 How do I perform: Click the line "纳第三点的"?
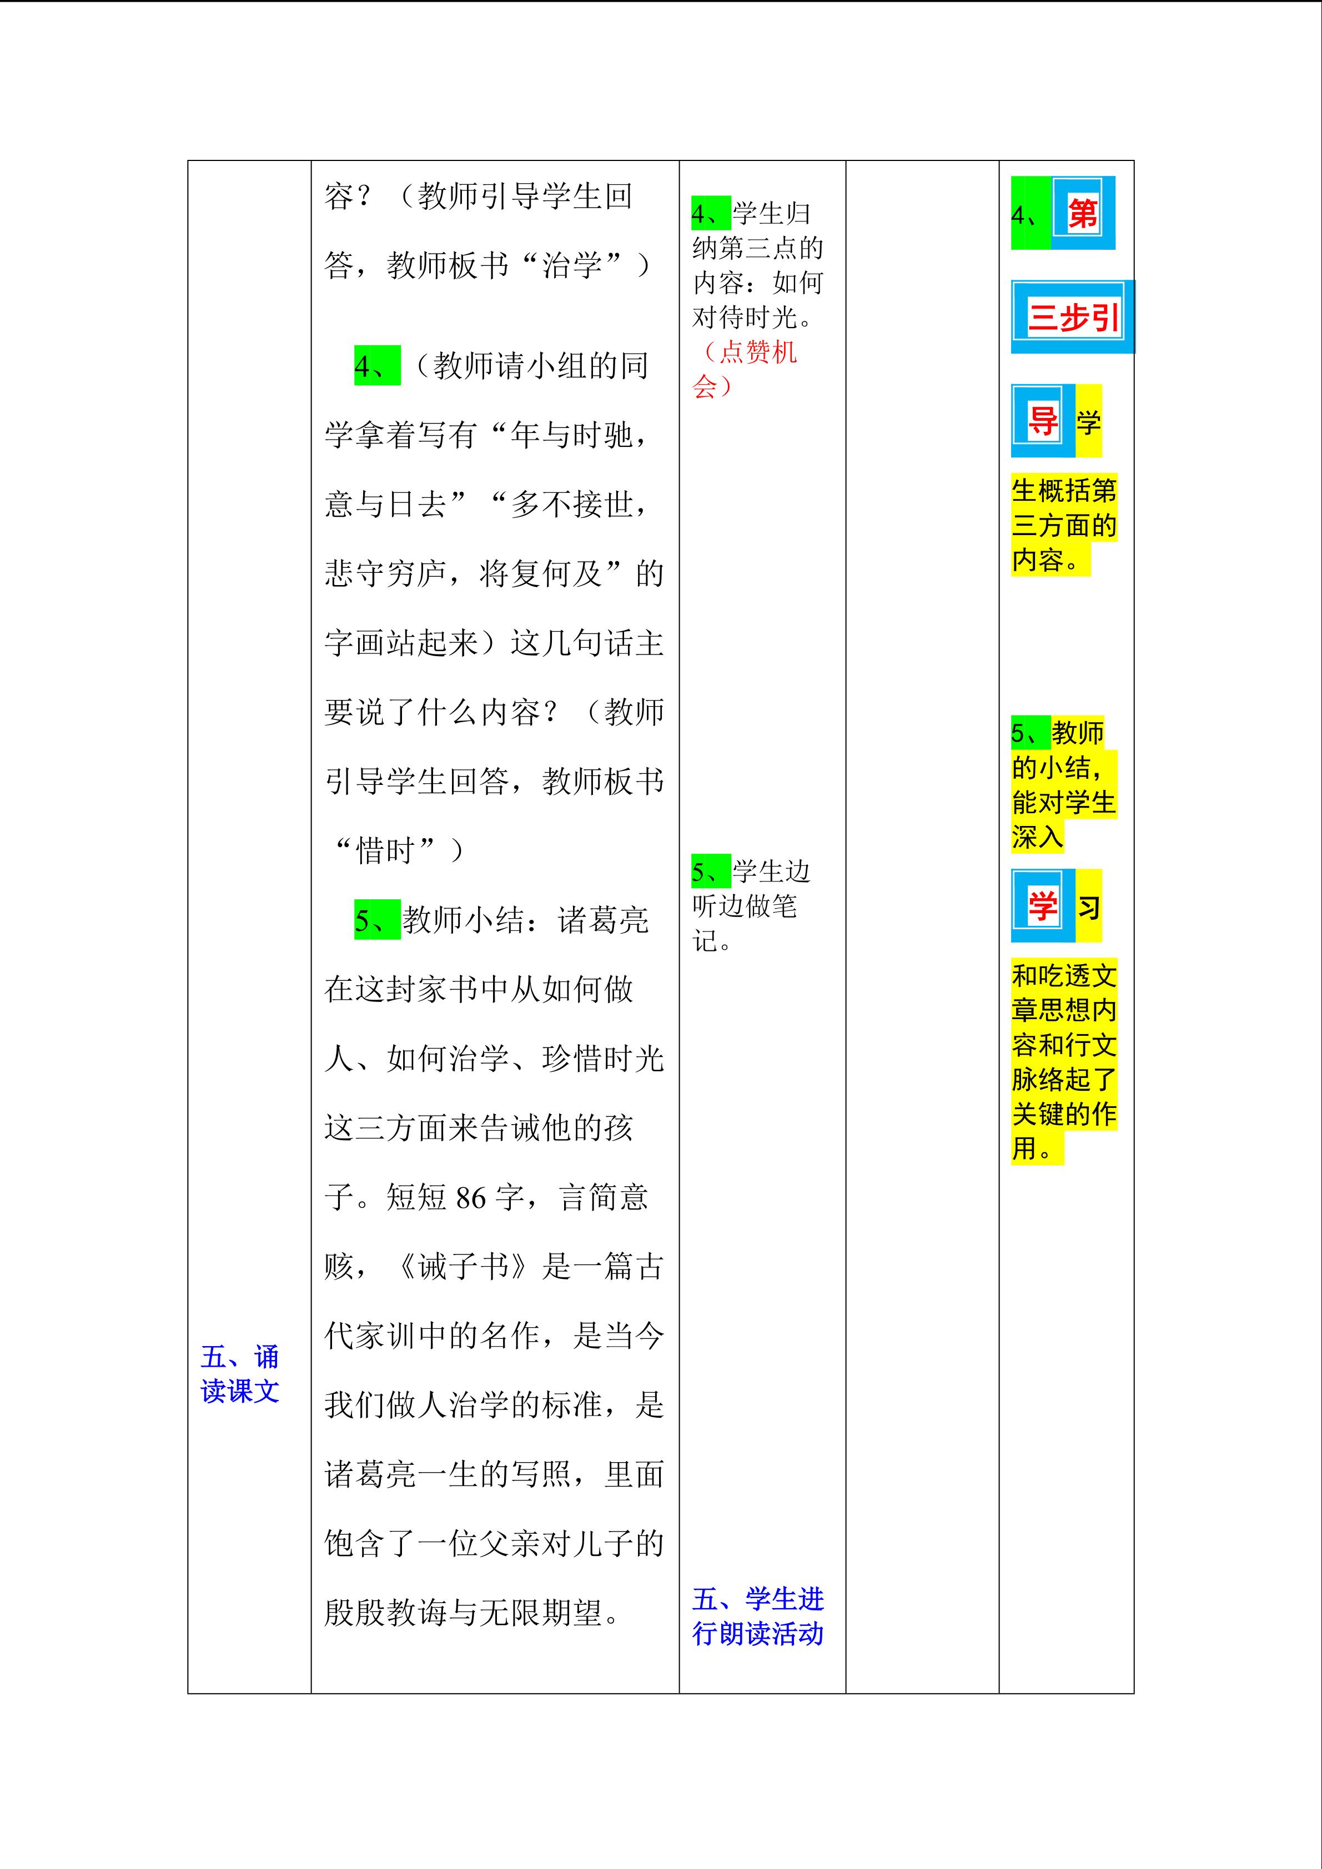[758, 248]
